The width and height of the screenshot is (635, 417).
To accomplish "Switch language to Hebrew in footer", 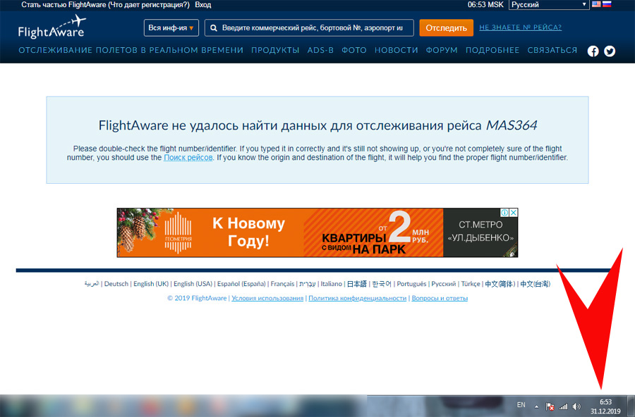I will [x=308, y=284].
